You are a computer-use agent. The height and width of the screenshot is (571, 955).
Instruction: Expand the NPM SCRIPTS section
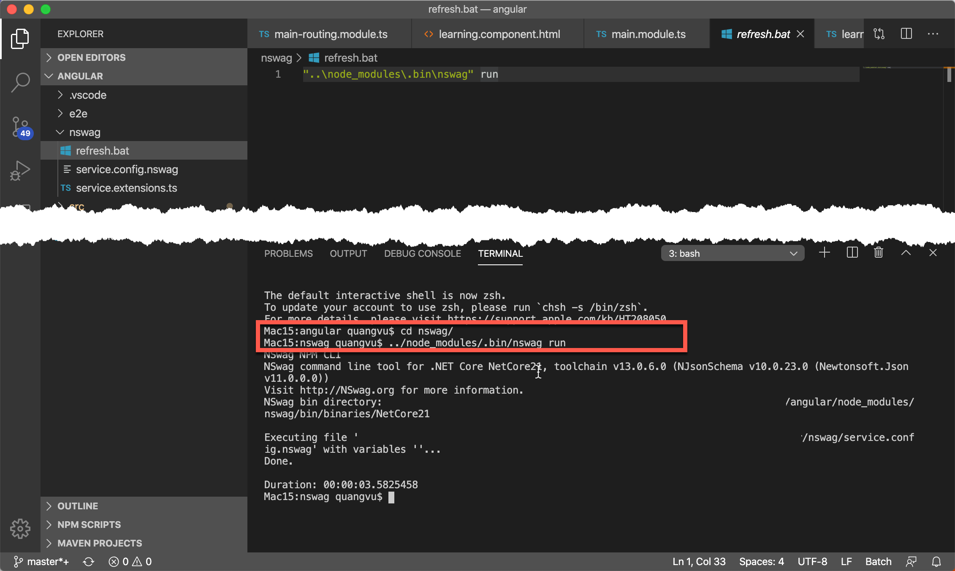coord(89,525)
